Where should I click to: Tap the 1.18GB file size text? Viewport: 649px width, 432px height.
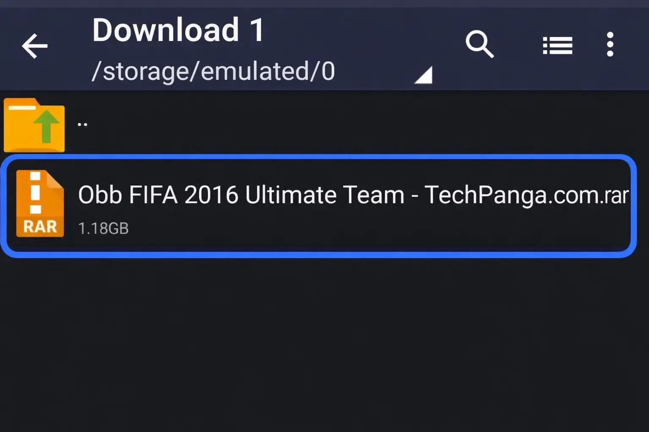pyautogui.click(x=103, y=228)
